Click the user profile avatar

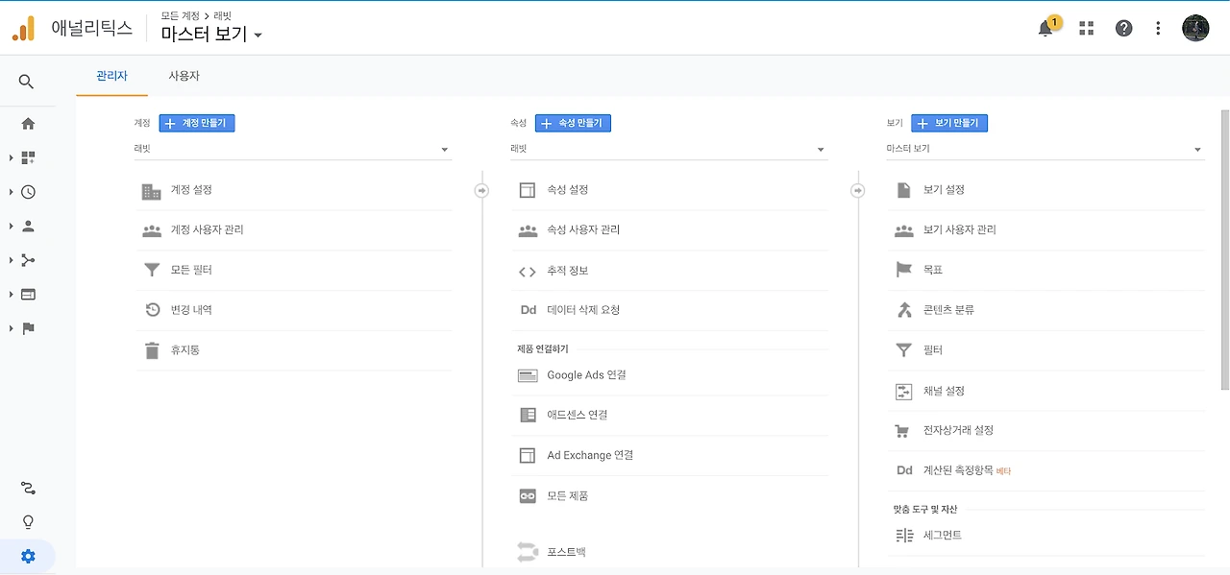(x=1195, y=29)
